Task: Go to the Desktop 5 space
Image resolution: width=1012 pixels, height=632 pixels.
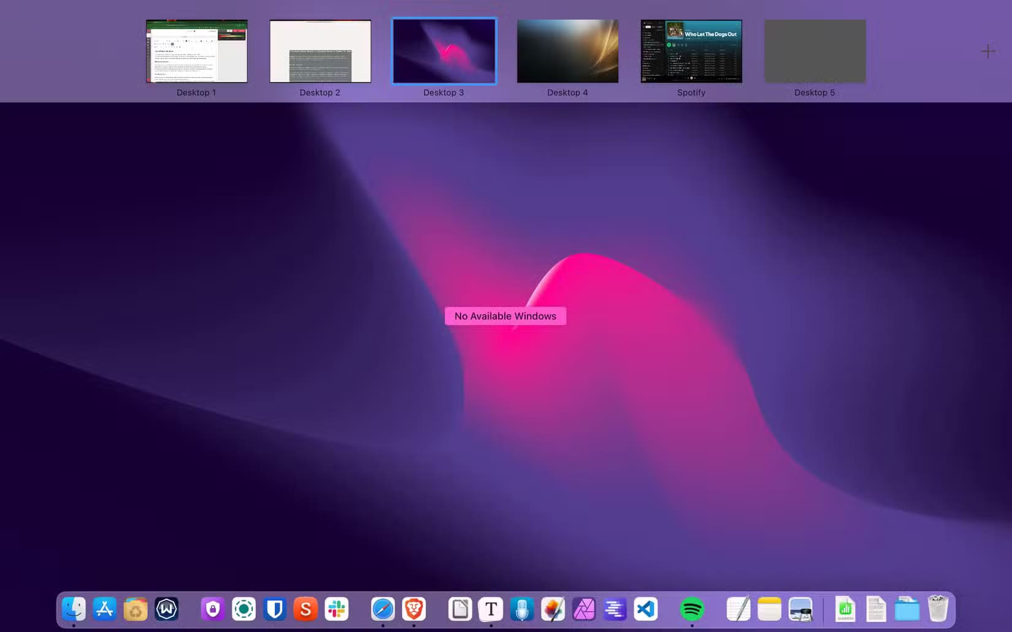Action: tap(815, 51)
